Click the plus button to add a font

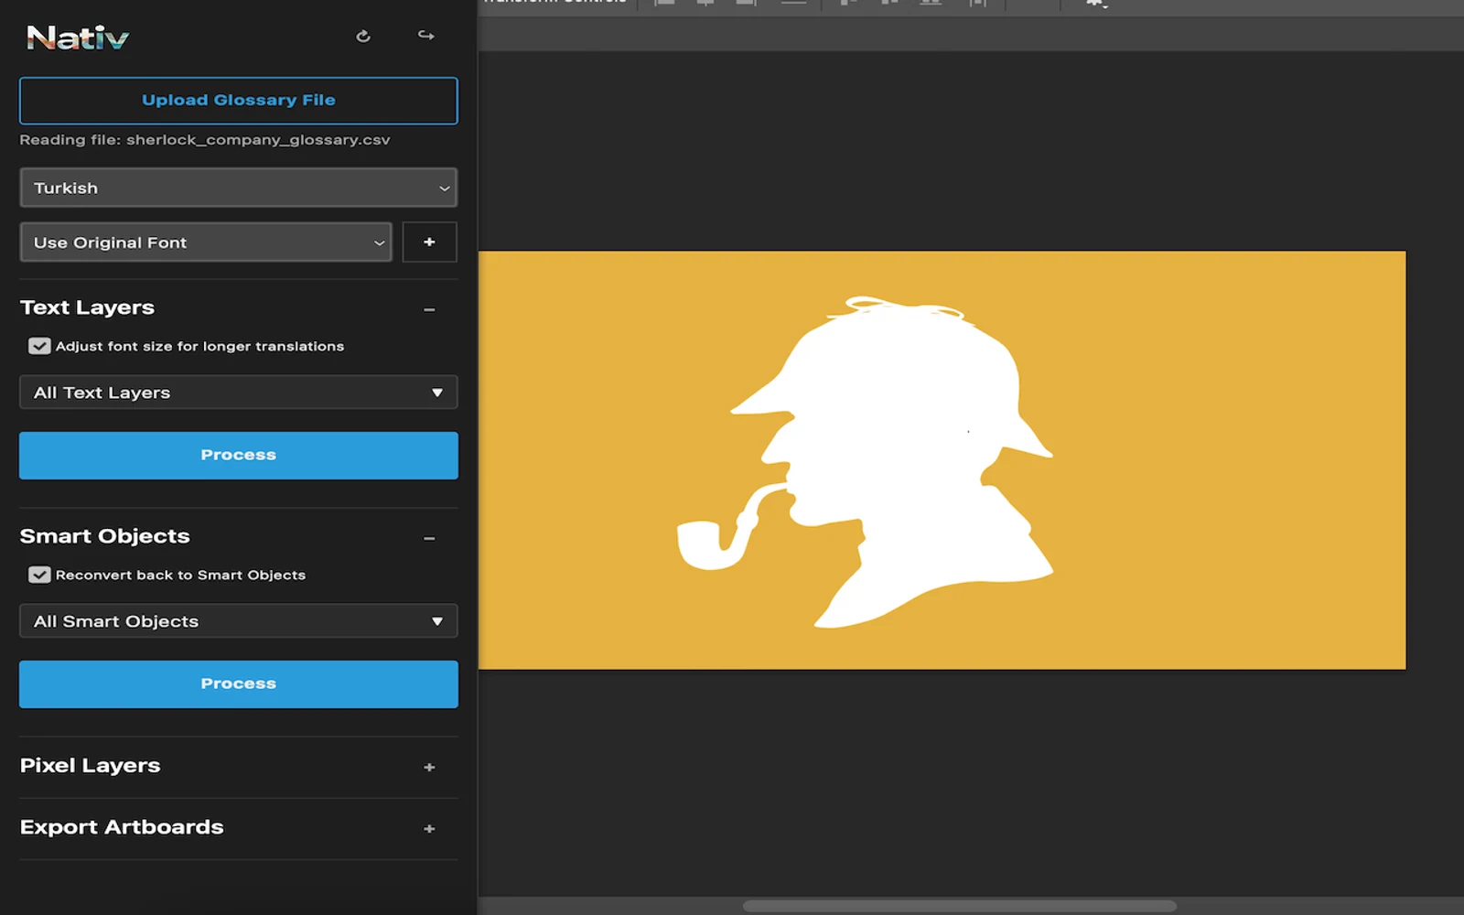point(429,242)
